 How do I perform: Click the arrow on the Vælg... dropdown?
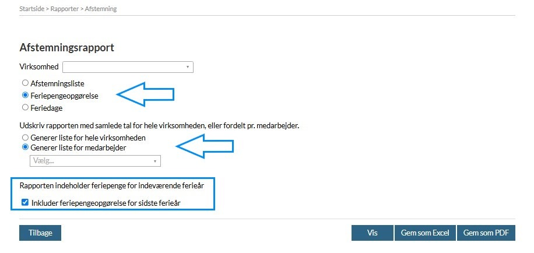(155, 161)
